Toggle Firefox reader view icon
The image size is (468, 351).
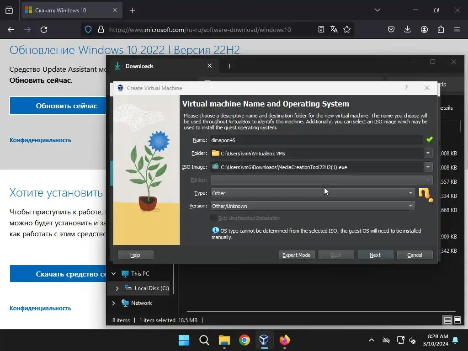click(x=321, y=30)
